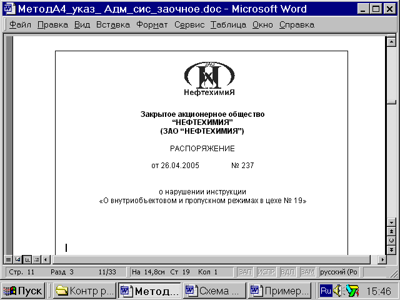Minimize the Microsoft Word window

coord(362,9)
